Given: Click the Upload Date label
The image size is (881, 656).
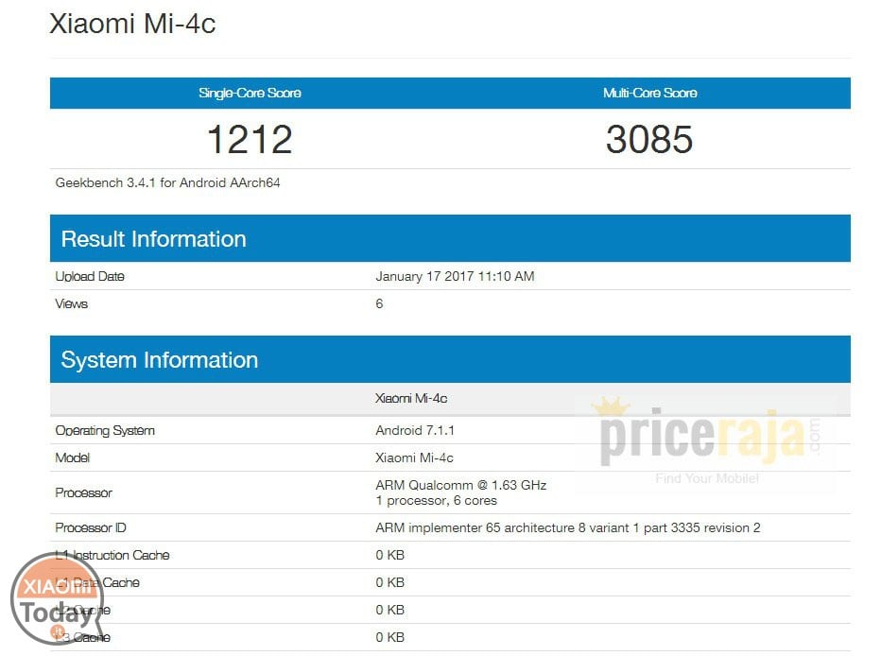Looking at the screenshot, I should pyautogui.click(x=90, y=276).
